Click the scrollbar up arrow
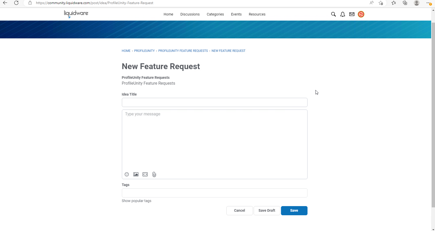 (x=433, y=10)
